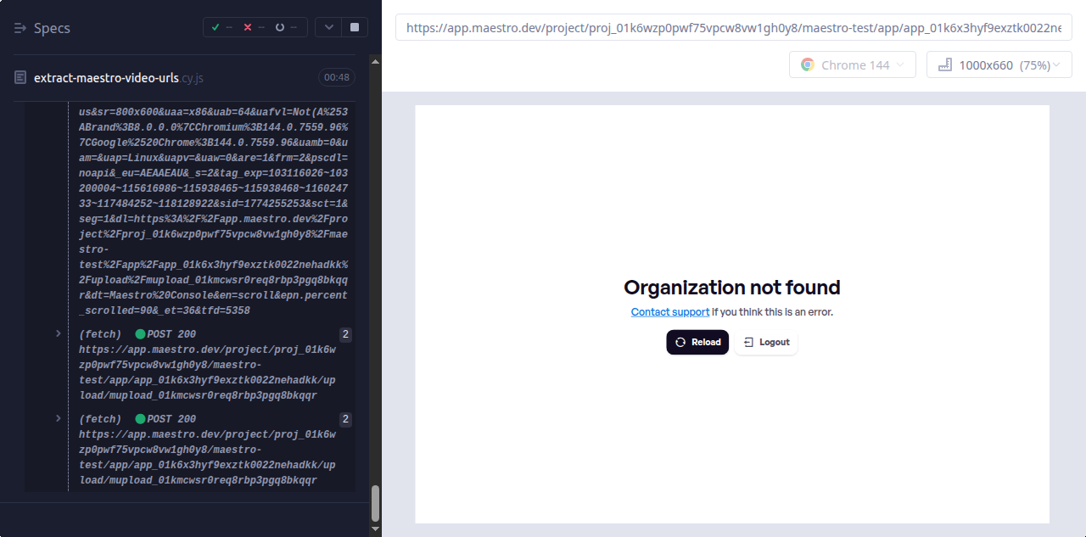This screenshot has height=537, width=1086.
Task: Focus the app.maestro.dev URL address field
Action: [x=733, y=28]
